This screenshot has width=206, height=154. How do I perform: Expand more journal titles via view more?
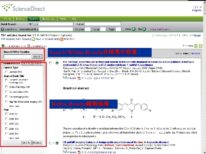[14, 106]
